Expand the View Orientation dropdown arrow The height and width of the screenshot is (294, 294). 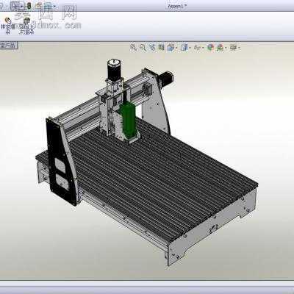pos(176,48)
